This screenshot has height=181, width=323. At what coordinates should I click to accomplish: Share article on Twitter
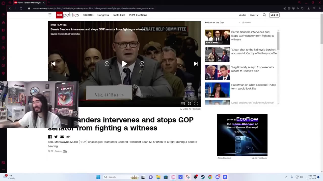[56, 137]
